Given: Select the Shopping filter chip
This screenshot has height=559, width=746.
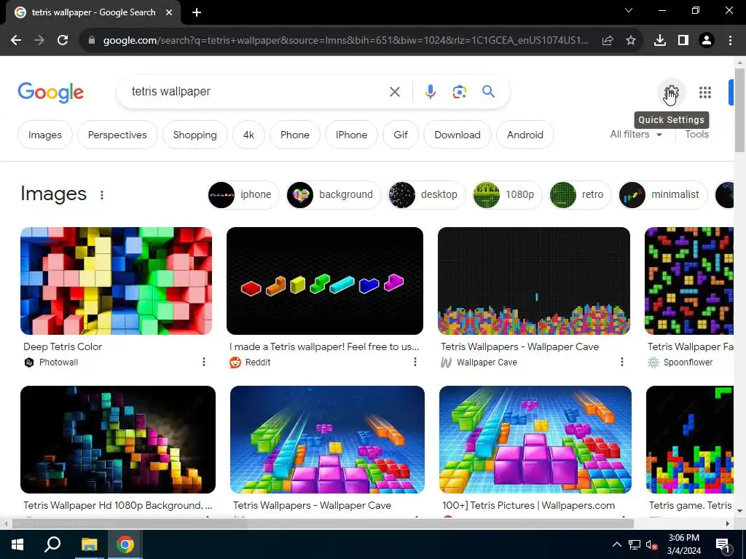Looking at the screenshot, I should pyautogui.click(x=195, y=135).
